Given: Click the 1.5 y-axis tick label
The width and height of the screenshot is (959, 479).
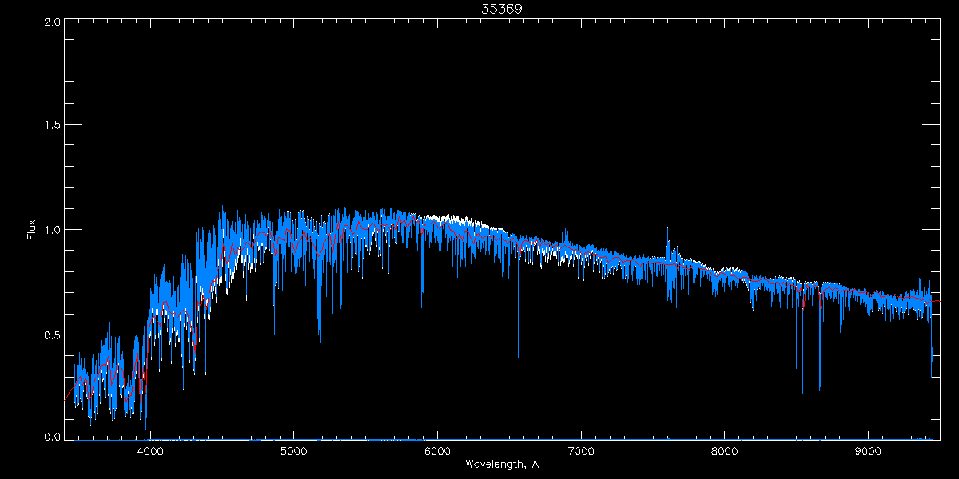Looking at the screenshot, I should click(52, 125).
